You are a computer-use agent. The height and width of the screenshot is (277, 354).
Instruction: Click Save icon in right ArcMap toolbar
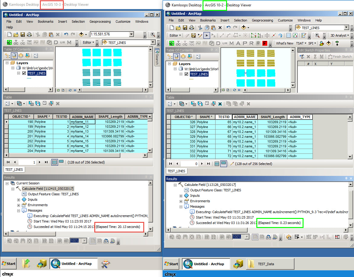(185, 28)
